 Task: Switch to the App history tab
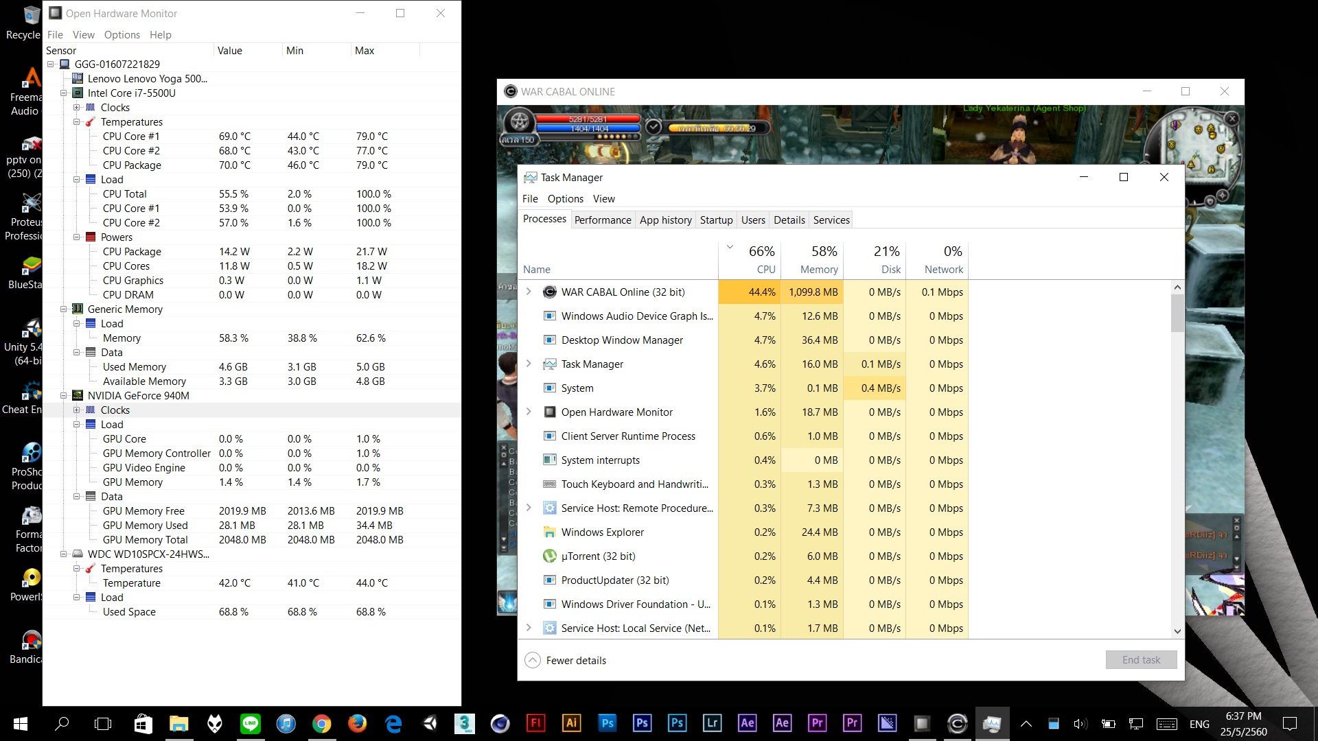coord(666,220)
